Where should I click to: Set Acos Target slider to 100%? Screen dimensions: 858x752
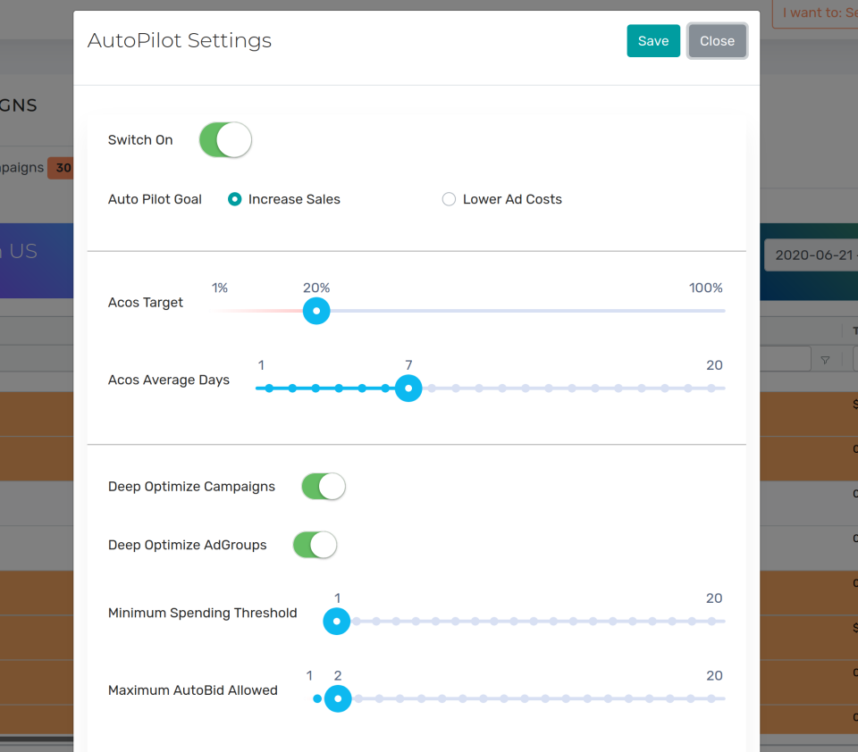pos(724,311)
